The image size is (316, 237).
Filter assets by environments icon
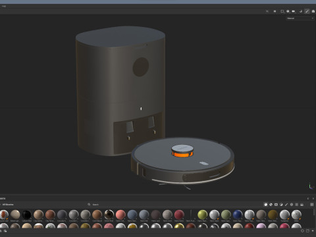pos(302,205)
